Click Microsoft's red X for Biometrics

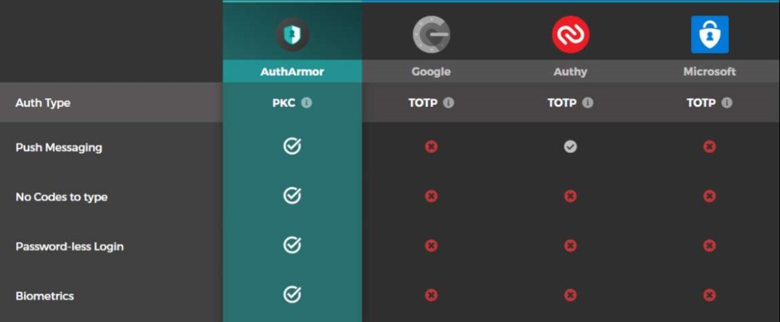[710, 295]
